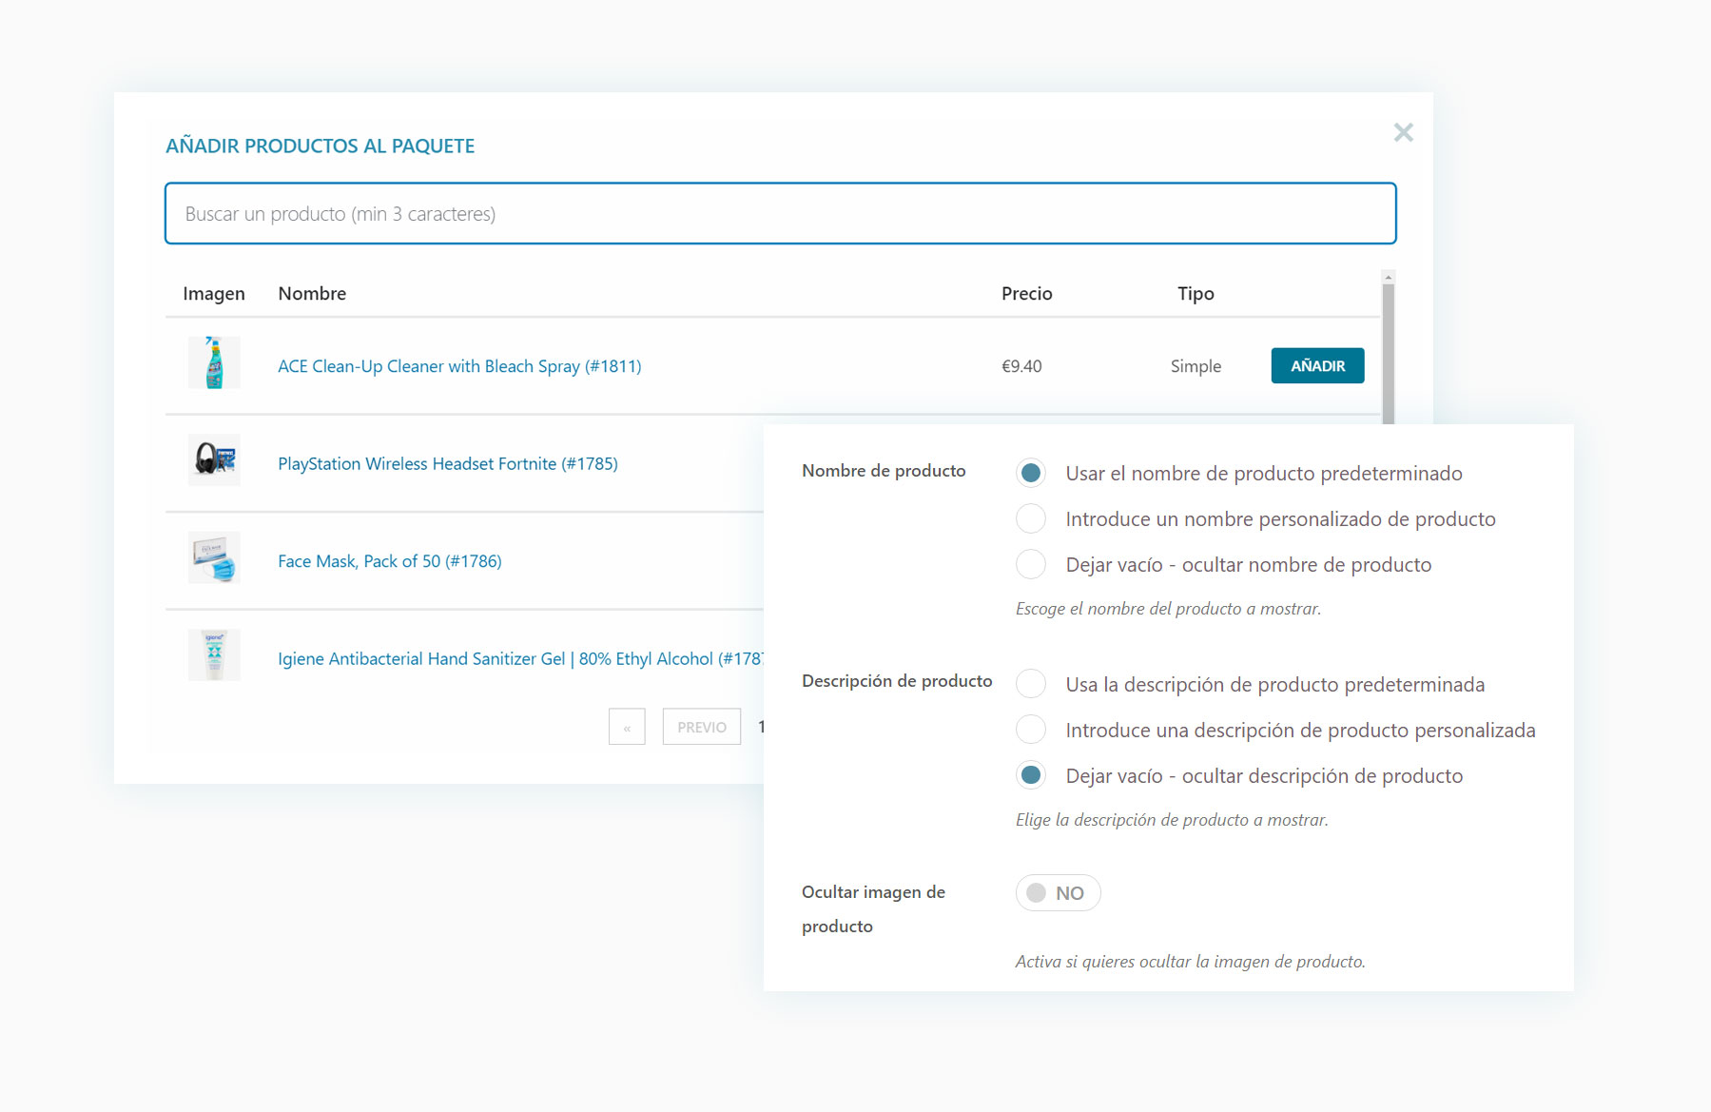Click the Igiene Hand Sanitizer thumbnail
The height and width of the screenshot is (1112, 1711).
(x=214, y=655)
